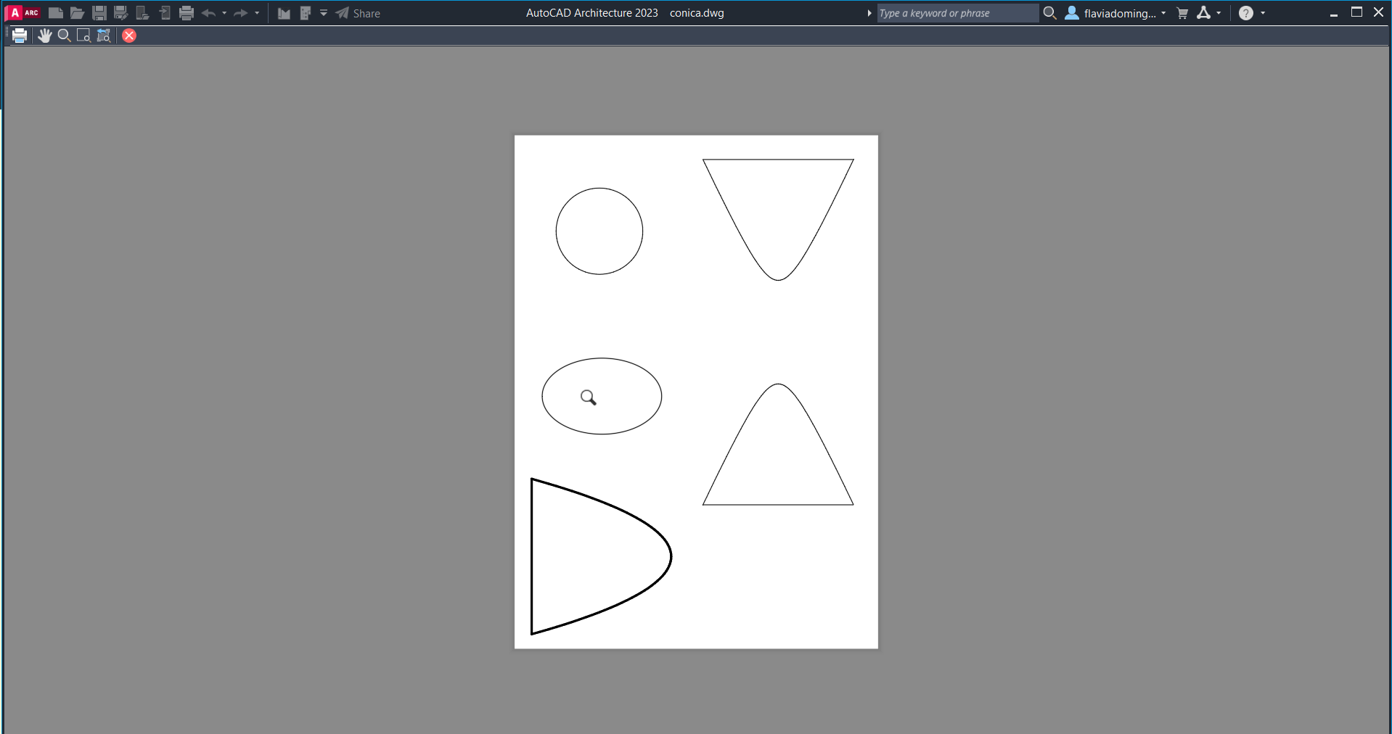
Task: Open from Web & Mobile icon
Action: click(143, 13)
